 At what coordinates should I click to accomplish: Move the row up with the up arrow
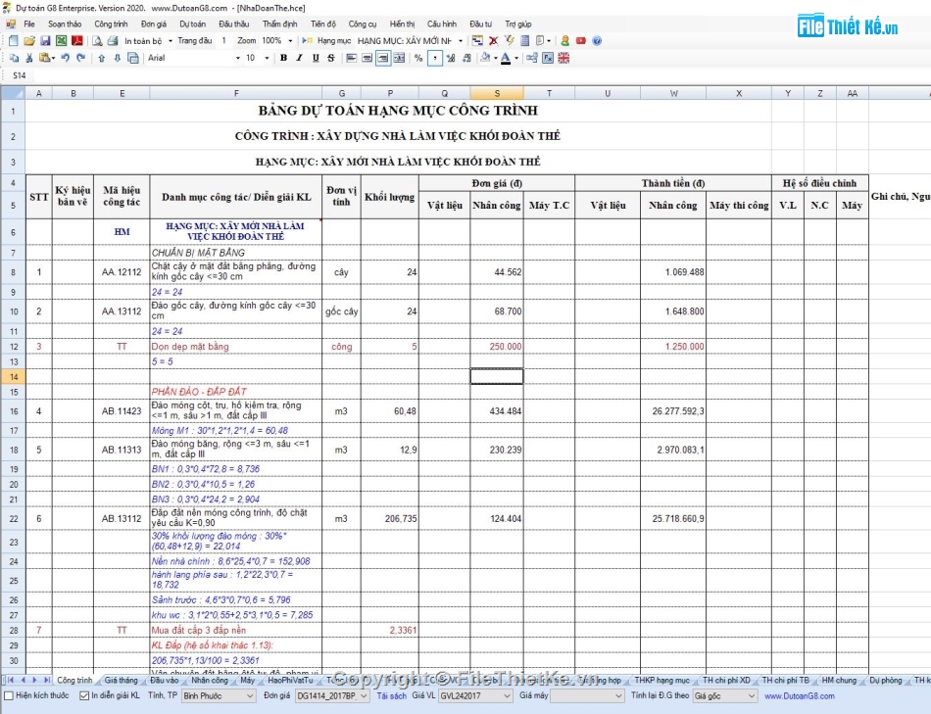pos(102,58)
